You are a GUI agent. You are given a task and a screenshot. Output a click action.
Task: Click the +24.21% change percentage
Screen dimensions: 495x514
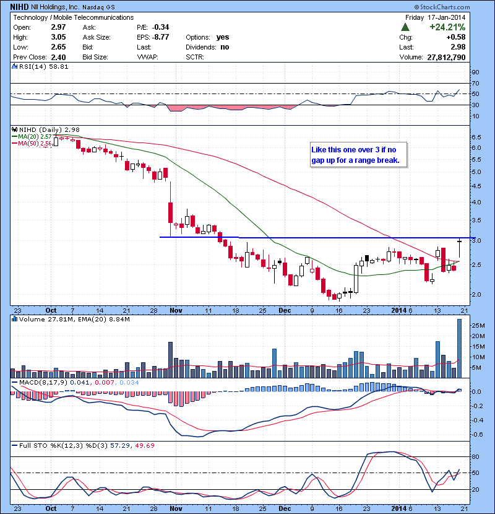click(447, 27)
